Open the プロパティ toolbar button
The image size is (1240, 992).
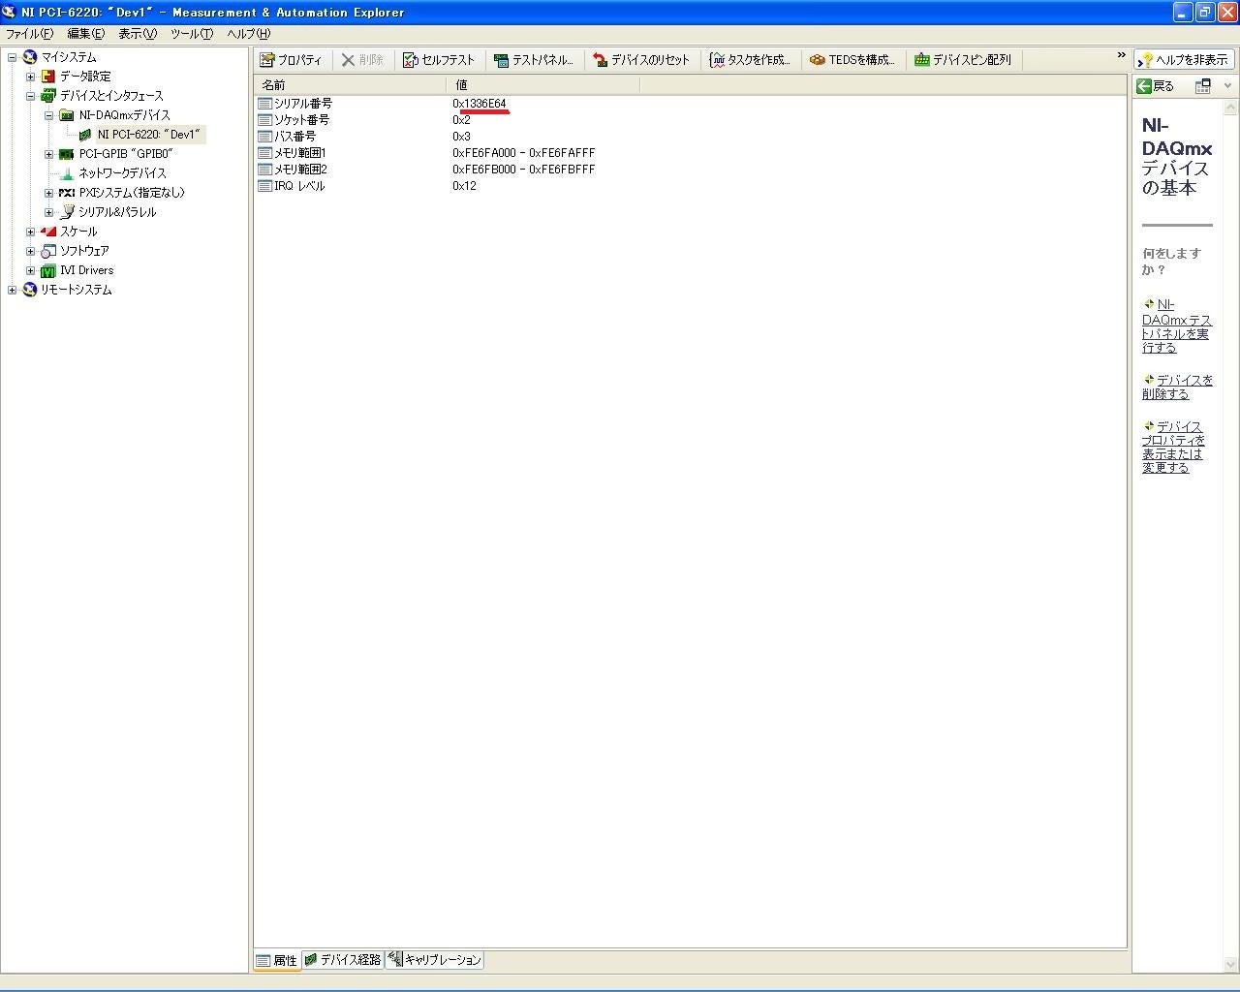click(x=291, y=60)
